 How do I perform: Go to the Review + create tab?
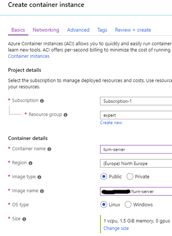[x=133, y=30]
